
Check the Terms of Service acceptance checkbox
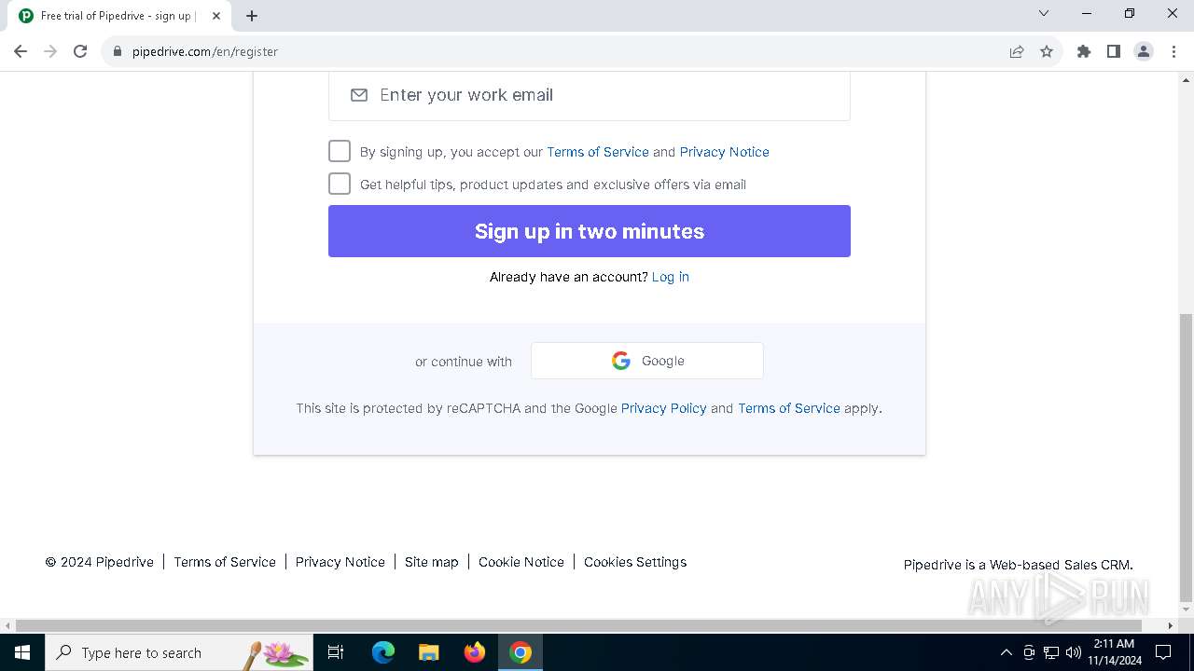click(x=340, y=151)
